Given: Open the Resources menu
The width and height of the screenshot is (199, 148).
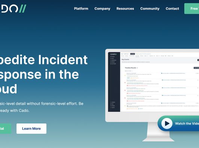Looking at the screenshot, I should [125, 9].
